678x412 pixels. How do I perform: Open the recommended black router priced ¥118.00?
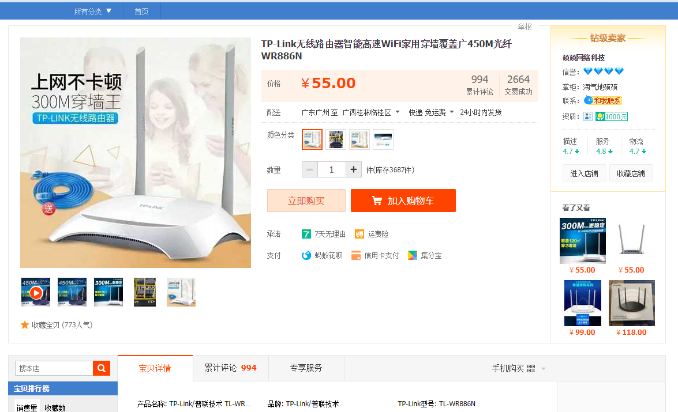[x=632, y=303]
